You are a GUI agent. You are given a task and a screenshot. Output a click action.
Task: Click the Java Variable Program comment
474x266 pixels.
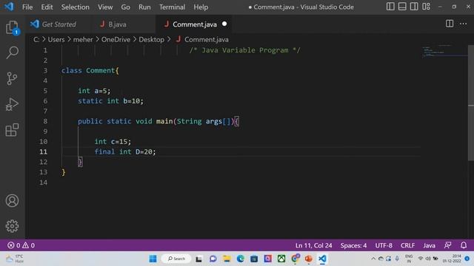point(245,50)
